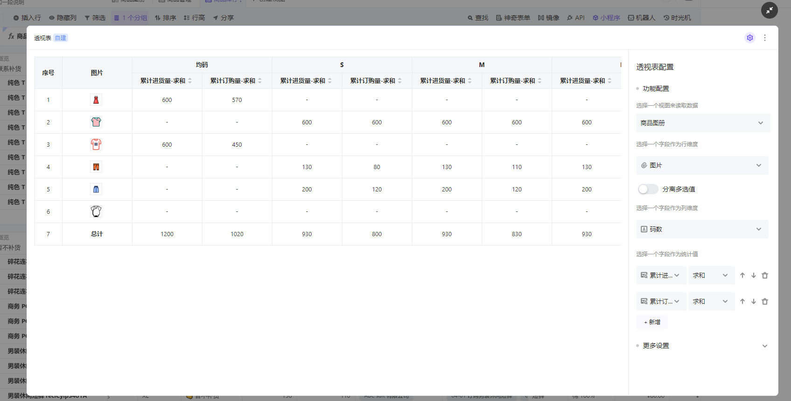Move the first statistic field down
The width and height of the screenshot is (791, 401).
pyautogui.click(x=754, y=275)
